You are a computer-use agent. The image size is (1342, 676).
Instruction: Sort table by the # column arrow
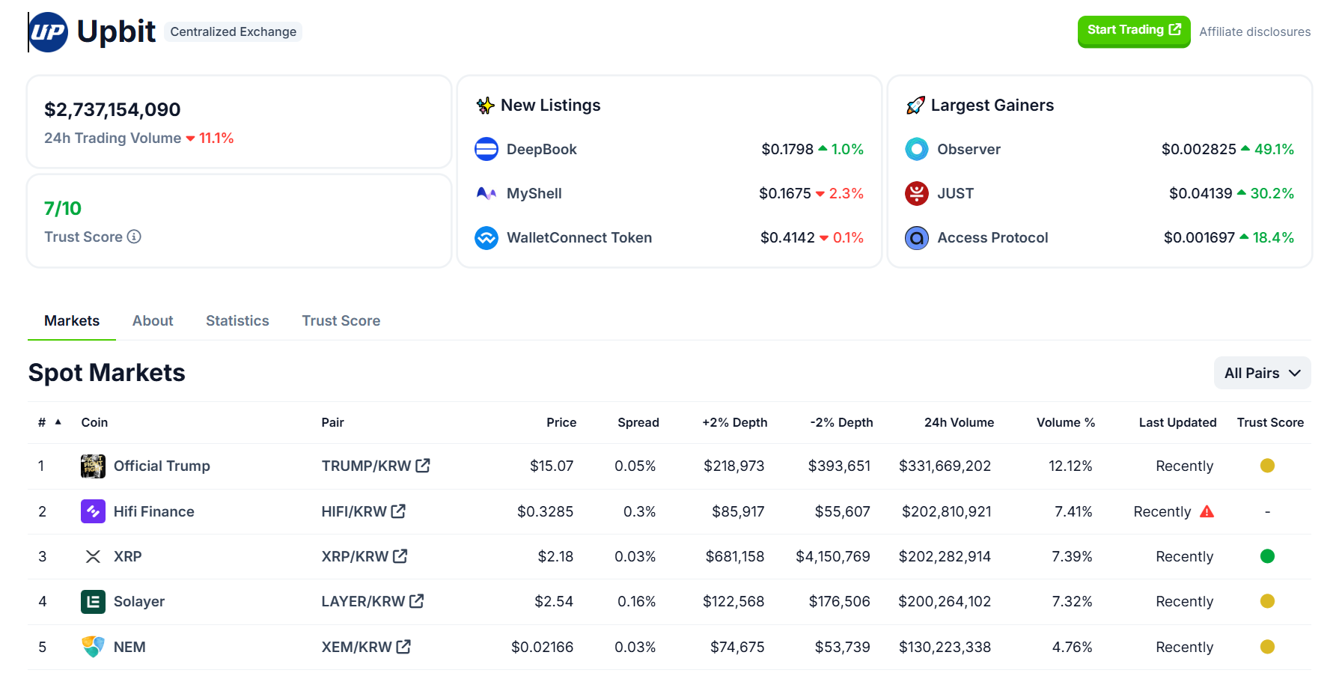[58, 422]
